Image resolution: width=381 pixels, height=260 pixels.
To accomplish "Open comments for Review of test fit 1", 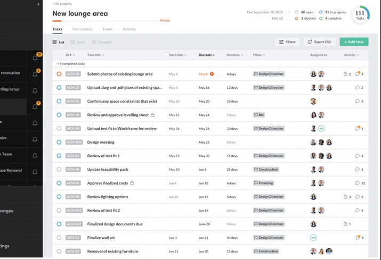I will [x=357, y=156].
